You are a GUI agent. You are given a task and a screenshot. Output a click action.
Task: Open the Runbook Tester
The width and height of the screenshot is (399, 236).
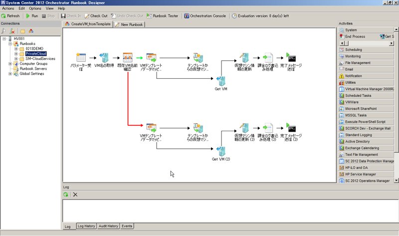tap(163, 16)
